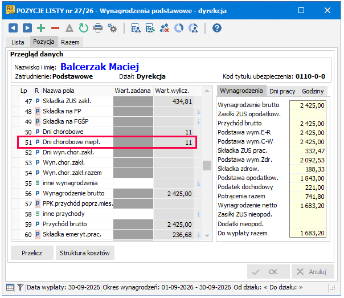
Task: Select the Pozycja tab
Action: pos(44,42)
